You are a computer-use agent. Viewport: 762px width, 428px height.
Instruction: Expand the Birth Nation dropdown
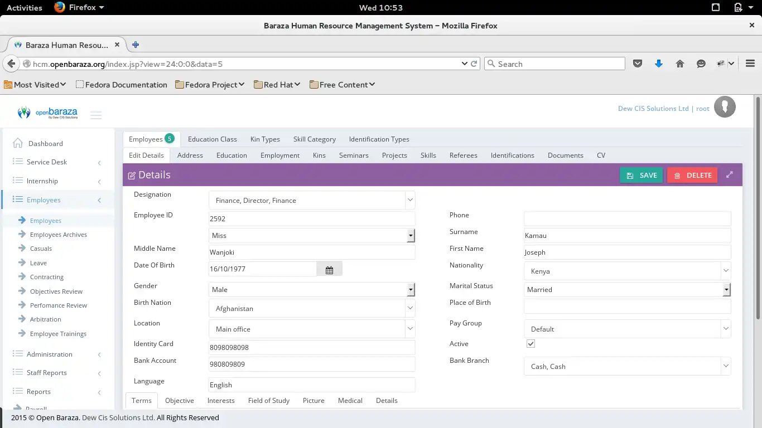point(411,308)
